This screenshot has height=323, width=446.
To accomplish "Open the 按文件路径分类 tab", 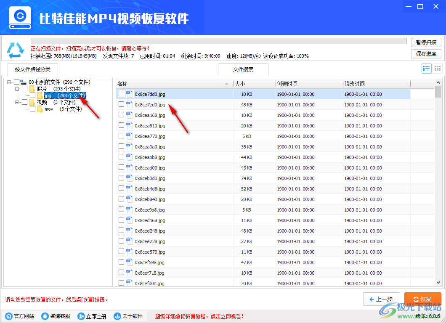I will click(x=33, y=69).
